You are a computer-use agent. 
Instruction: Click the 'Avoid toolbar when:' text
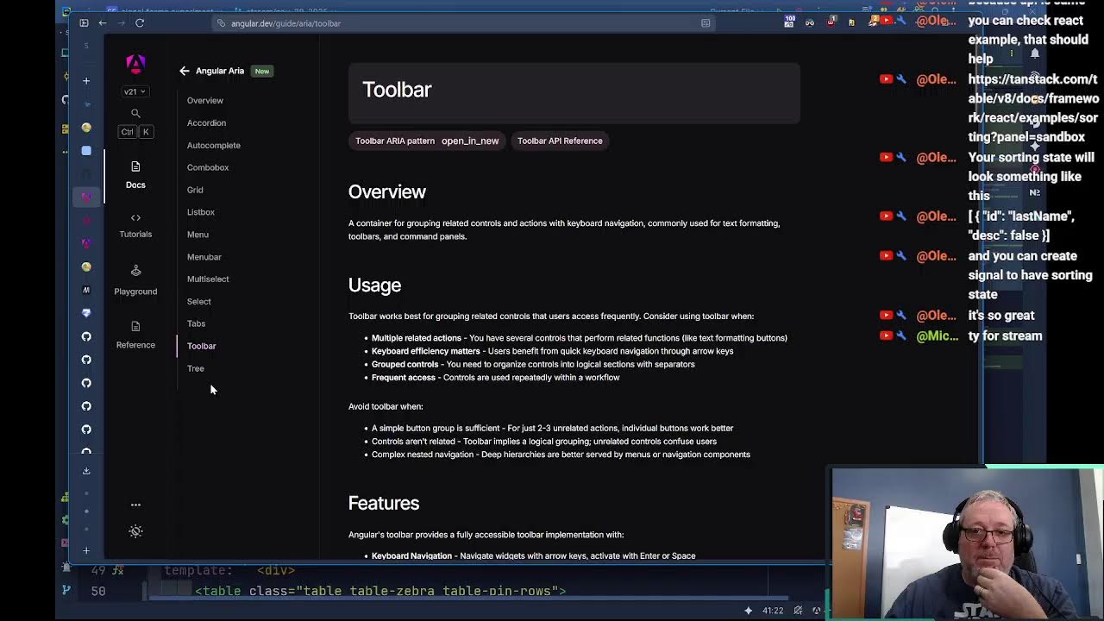coord(386,406)
